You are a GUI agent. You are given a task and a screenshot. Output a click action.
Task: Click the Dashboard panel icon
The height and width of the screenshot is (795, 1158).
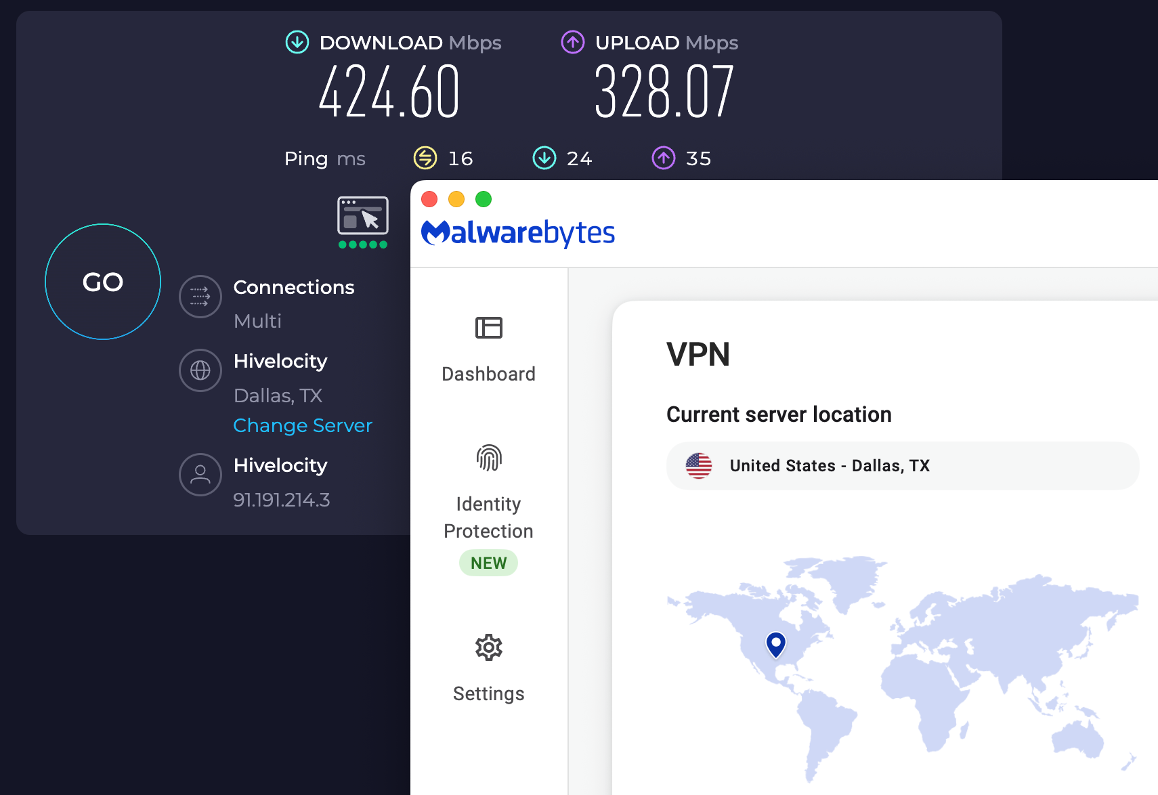click(488, 328)
